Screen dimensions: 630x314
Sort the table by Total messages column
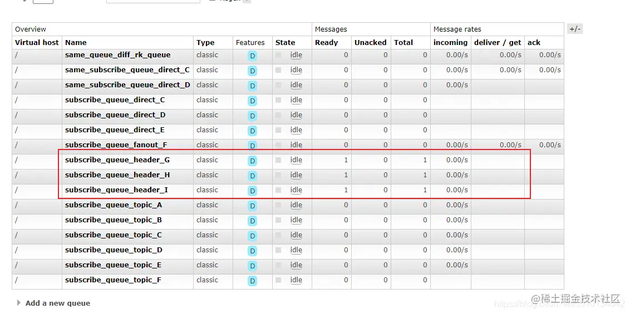pyautogui.click(x=403, y=42)
